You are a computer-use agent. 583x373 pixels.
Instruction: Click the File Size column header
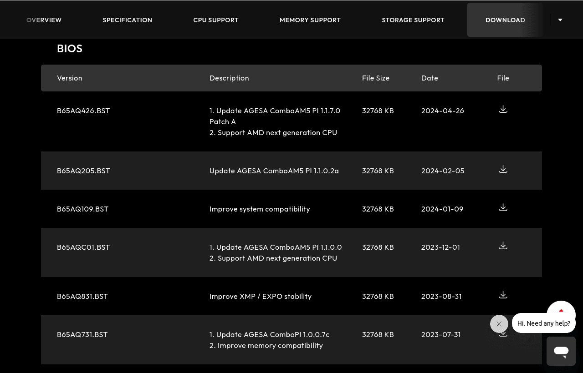(x=376, y=78)
